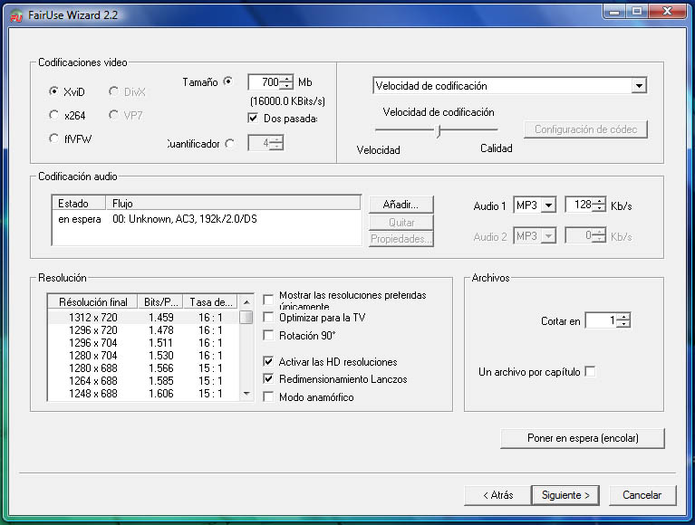Image resolution: width=695 pixels, height=525 pixels.
Task: Choose the Tamaño size radio option
Action: [227, 81]
